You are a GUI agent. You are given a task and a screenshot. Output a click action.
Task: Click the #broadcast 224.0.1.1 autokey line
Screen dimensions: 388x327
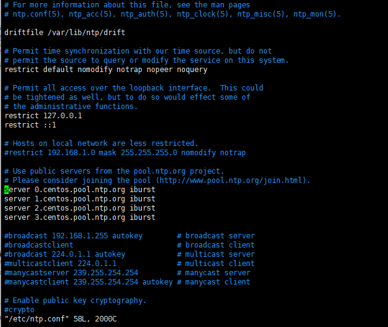65,254
